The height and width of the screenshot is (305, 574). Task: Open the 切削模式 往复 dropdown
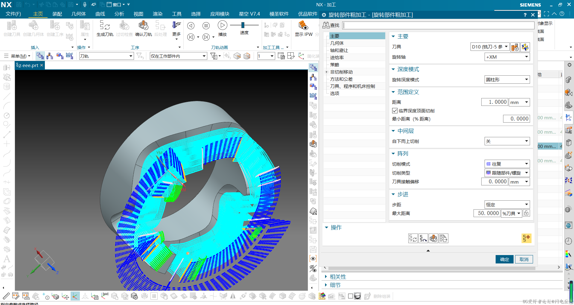tap(507, 164)
